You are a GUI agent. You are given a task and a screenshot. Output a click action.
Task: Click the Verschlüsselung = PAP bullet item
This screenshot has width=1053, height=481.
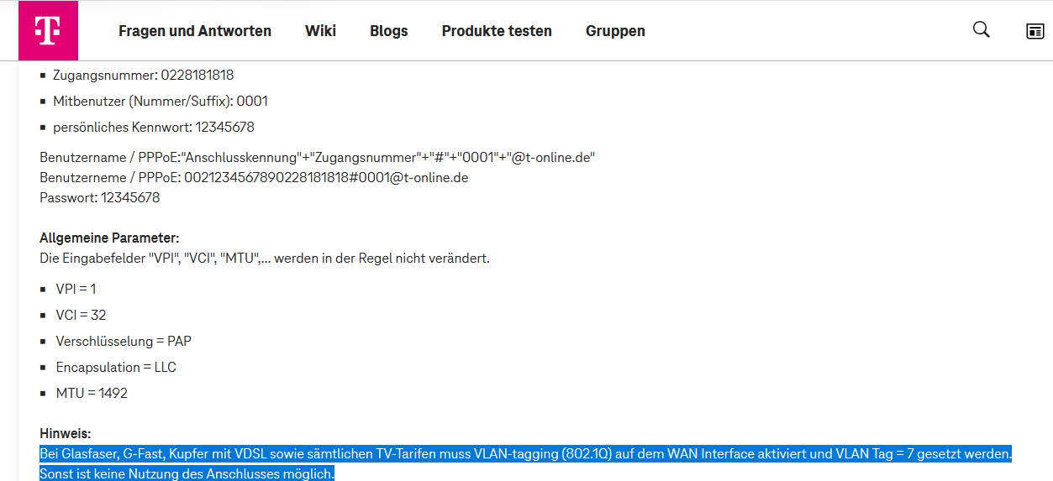point(124,341)
